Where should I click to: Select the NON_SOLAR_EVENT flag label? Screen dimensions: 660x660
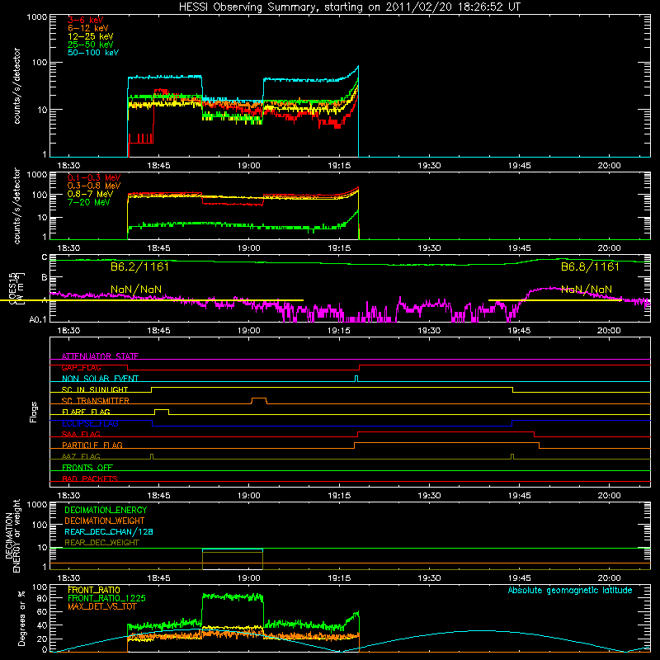coord(100,379)
